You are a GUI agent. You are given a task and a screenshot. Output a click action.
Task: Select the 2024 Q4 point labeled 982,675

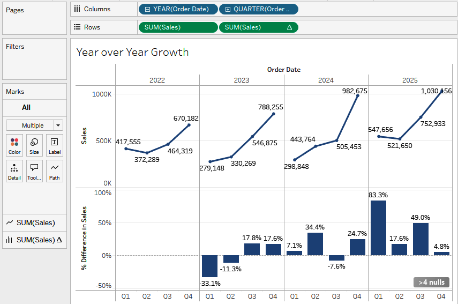357,95
